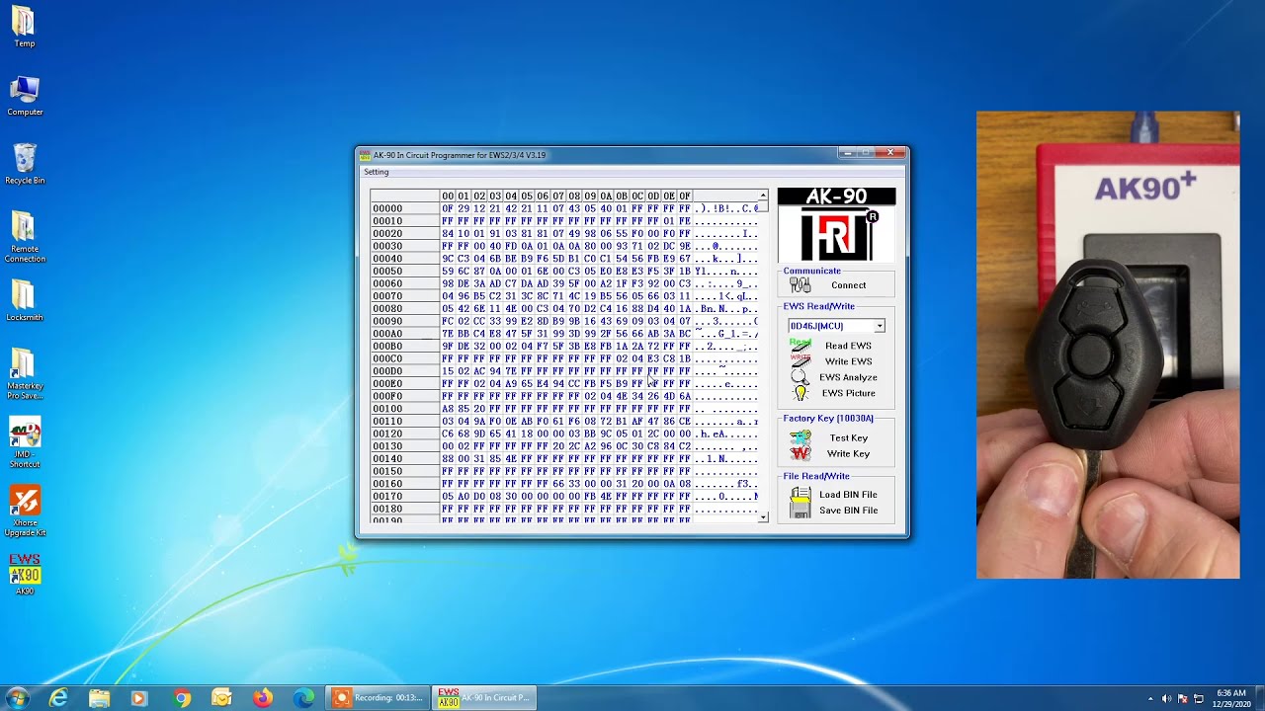
Task: Click the Save BIN File floppy icon
Action: (x=801, y=511)
